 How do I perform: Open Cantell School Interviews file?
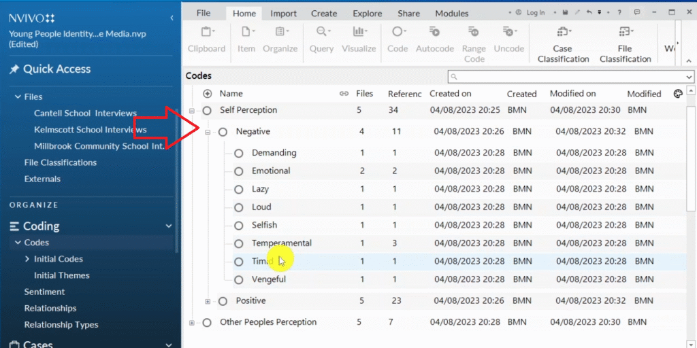click(x=85, y=114)
